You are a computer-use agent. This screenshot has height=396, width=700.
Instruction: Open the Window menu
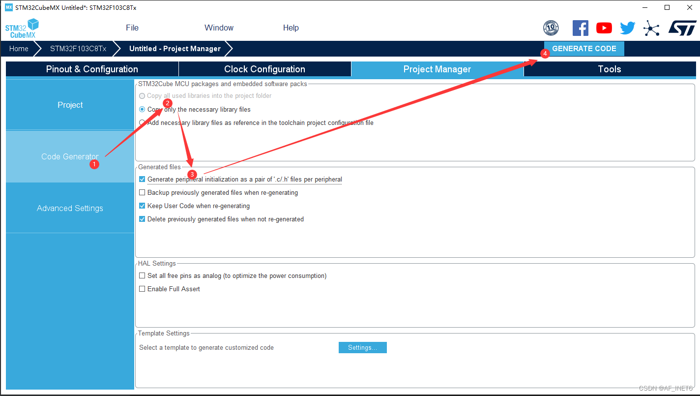click(x=219, y=28)
